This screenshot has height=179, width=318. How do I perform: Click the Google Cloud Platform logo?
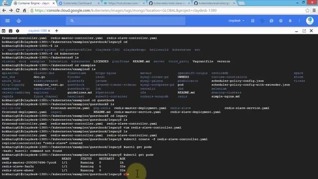point(19,21)
